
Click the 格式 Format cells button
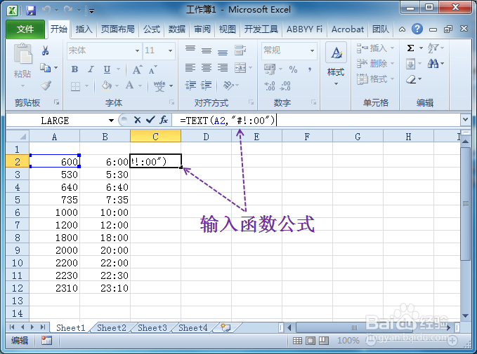375,79
